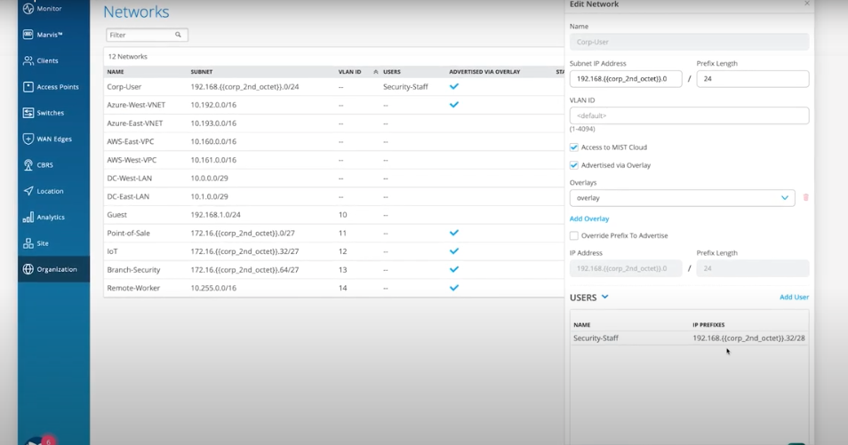This screenshot has width=848, height=445.
Task: Click overlay checkmark in Azure-West-VNET row
Action: [x=453, y=104]
